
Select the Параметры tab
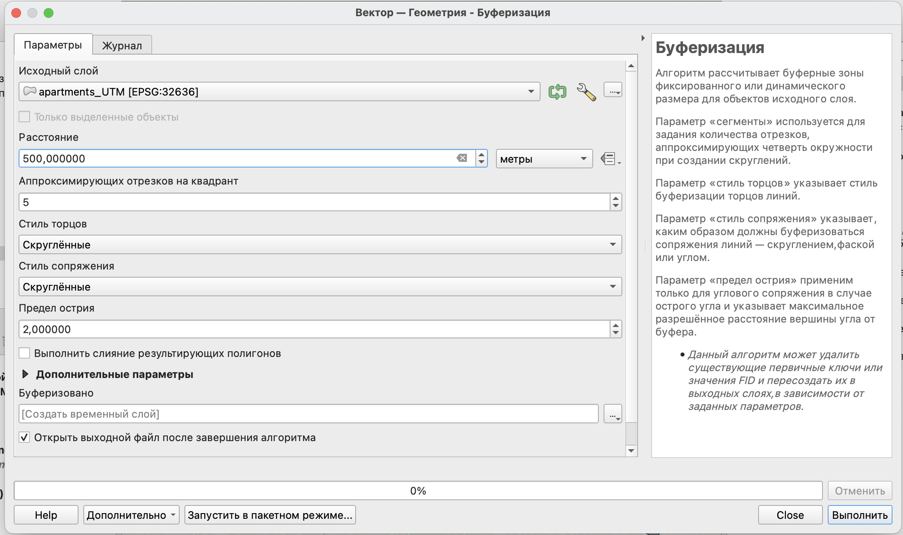tap(53, 45)
